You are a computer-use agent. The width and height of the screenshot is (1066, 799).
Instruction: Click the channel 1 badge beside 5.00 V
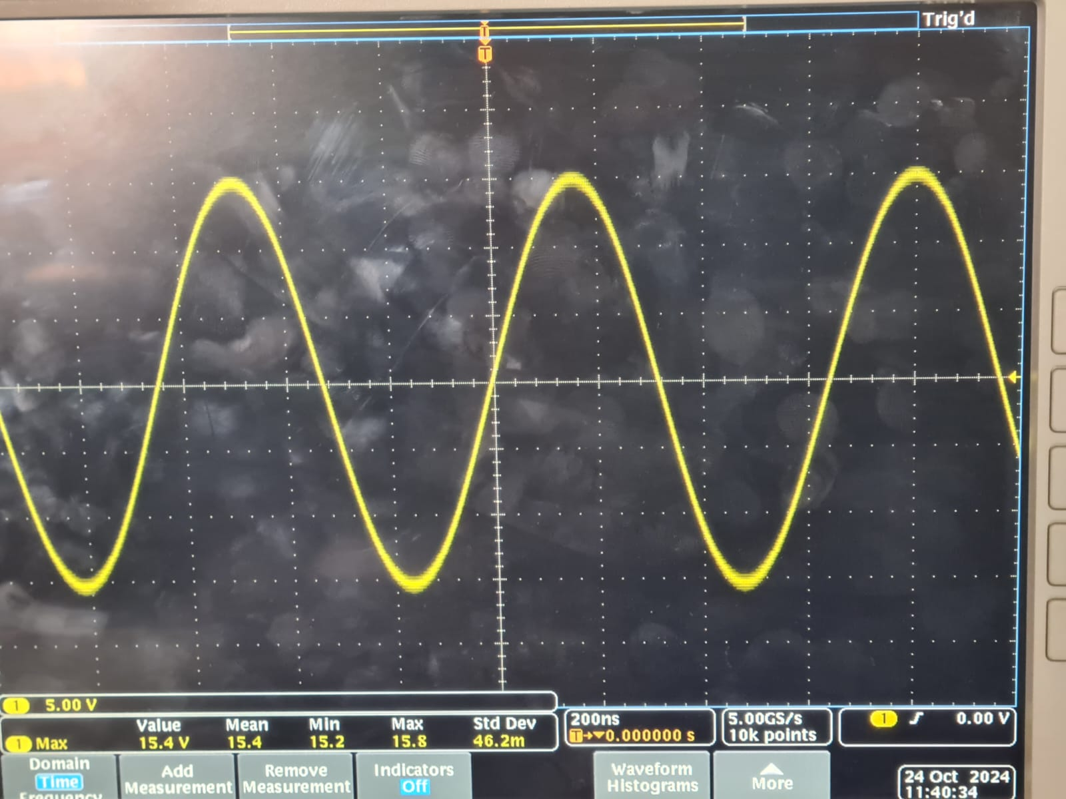click(17, 705)
